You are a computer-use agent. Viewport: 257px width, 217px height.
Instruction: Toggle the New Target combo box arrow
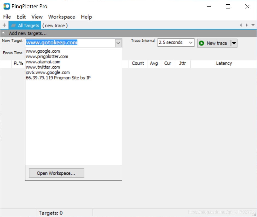[118, 43]
